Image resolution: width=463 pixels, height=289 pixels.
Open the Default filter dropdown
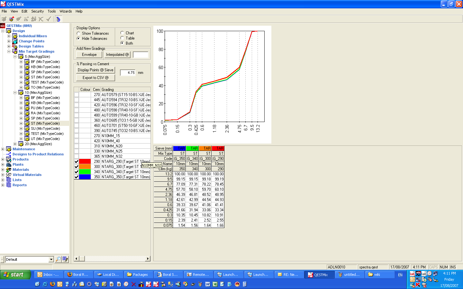coord(51,259)
